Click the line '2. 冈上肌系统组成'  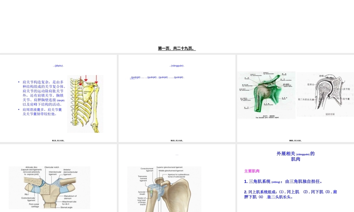point(290,194)
